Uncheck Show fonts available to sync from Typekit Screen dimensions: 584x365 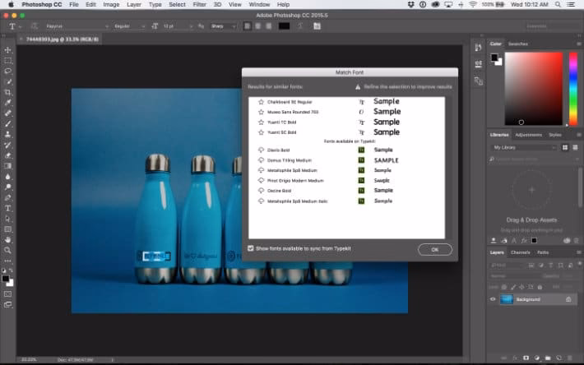[x=251, y=247]
